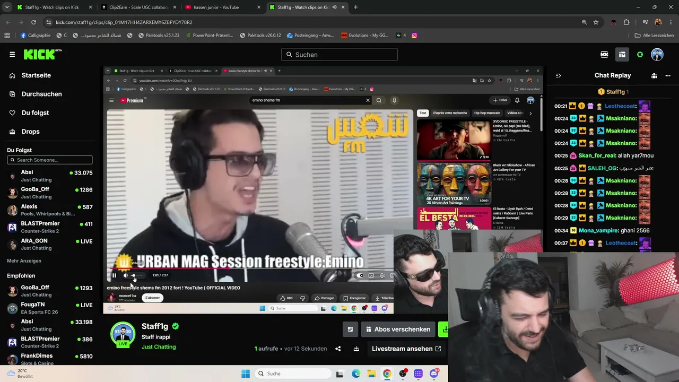Switch to the hassen junior YouTube tab
The width and height of the screenshot is (679, 382).
point(222,7)
